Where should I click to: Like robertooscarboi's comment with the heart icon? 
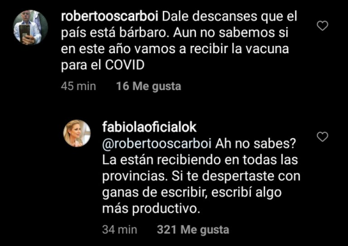(322, 26)
